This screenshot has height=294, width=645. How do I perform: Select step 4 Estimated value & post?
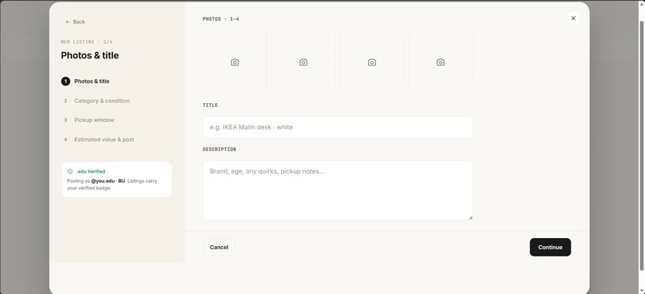[98, 140]
